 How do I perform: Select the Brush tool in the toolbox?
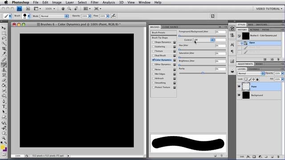4,65
